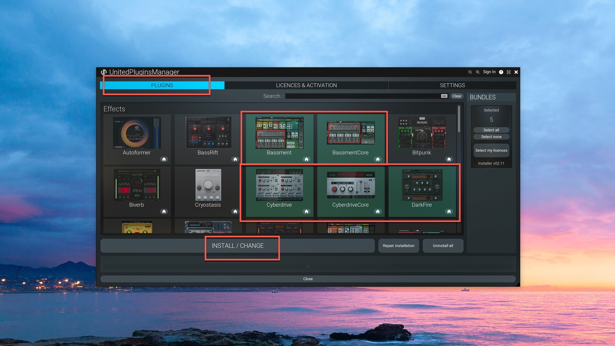Viewport: 615px width, 346px height.
Task: Click the home icon under Bitpunk
Action: point(449,159)
